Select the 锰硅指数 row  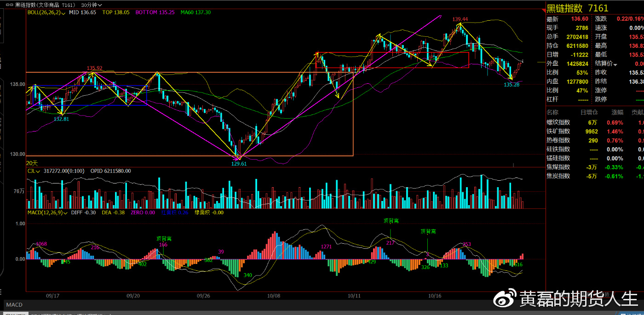pos(595,158)
